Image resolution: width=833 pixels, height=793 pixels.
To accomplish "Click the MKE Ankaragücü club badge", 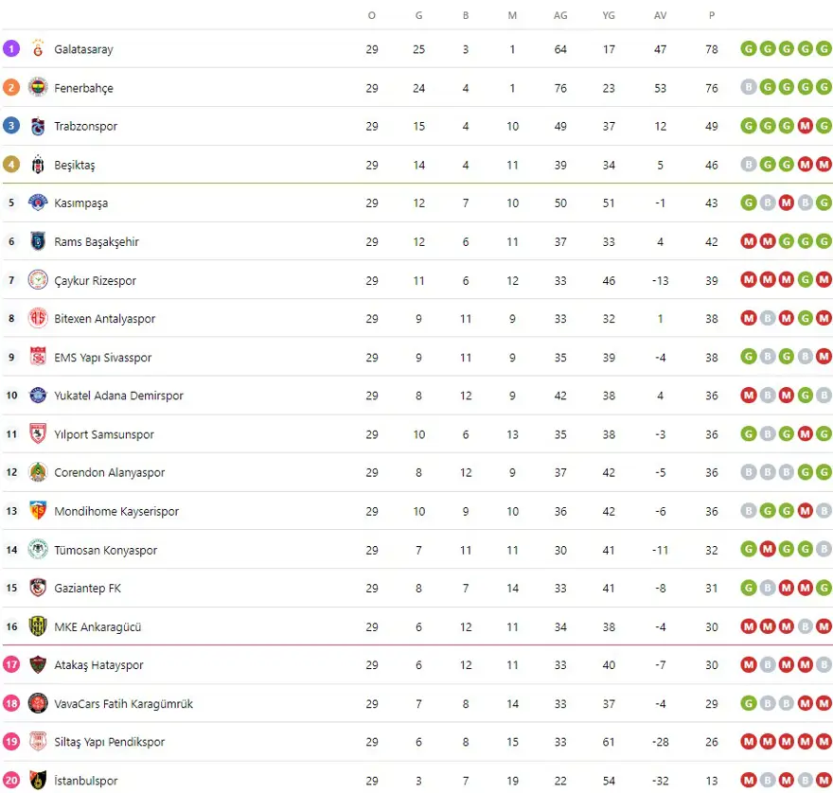I will 38,626.
